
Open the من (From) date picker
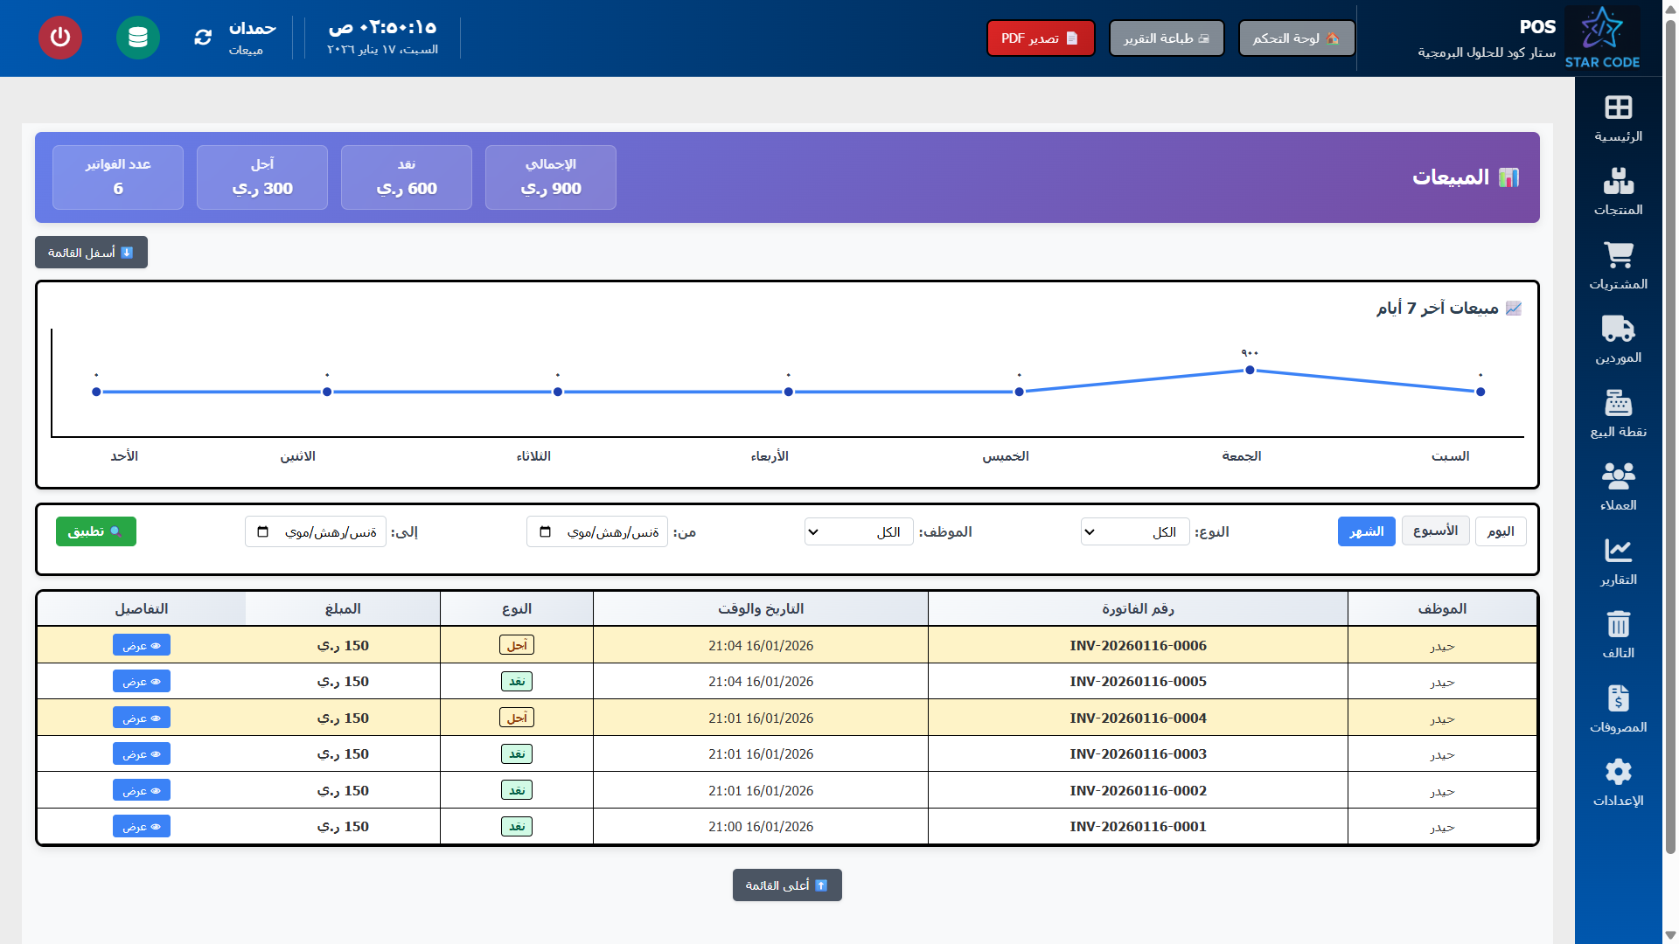pyautogui.click(x=547, y=531)
